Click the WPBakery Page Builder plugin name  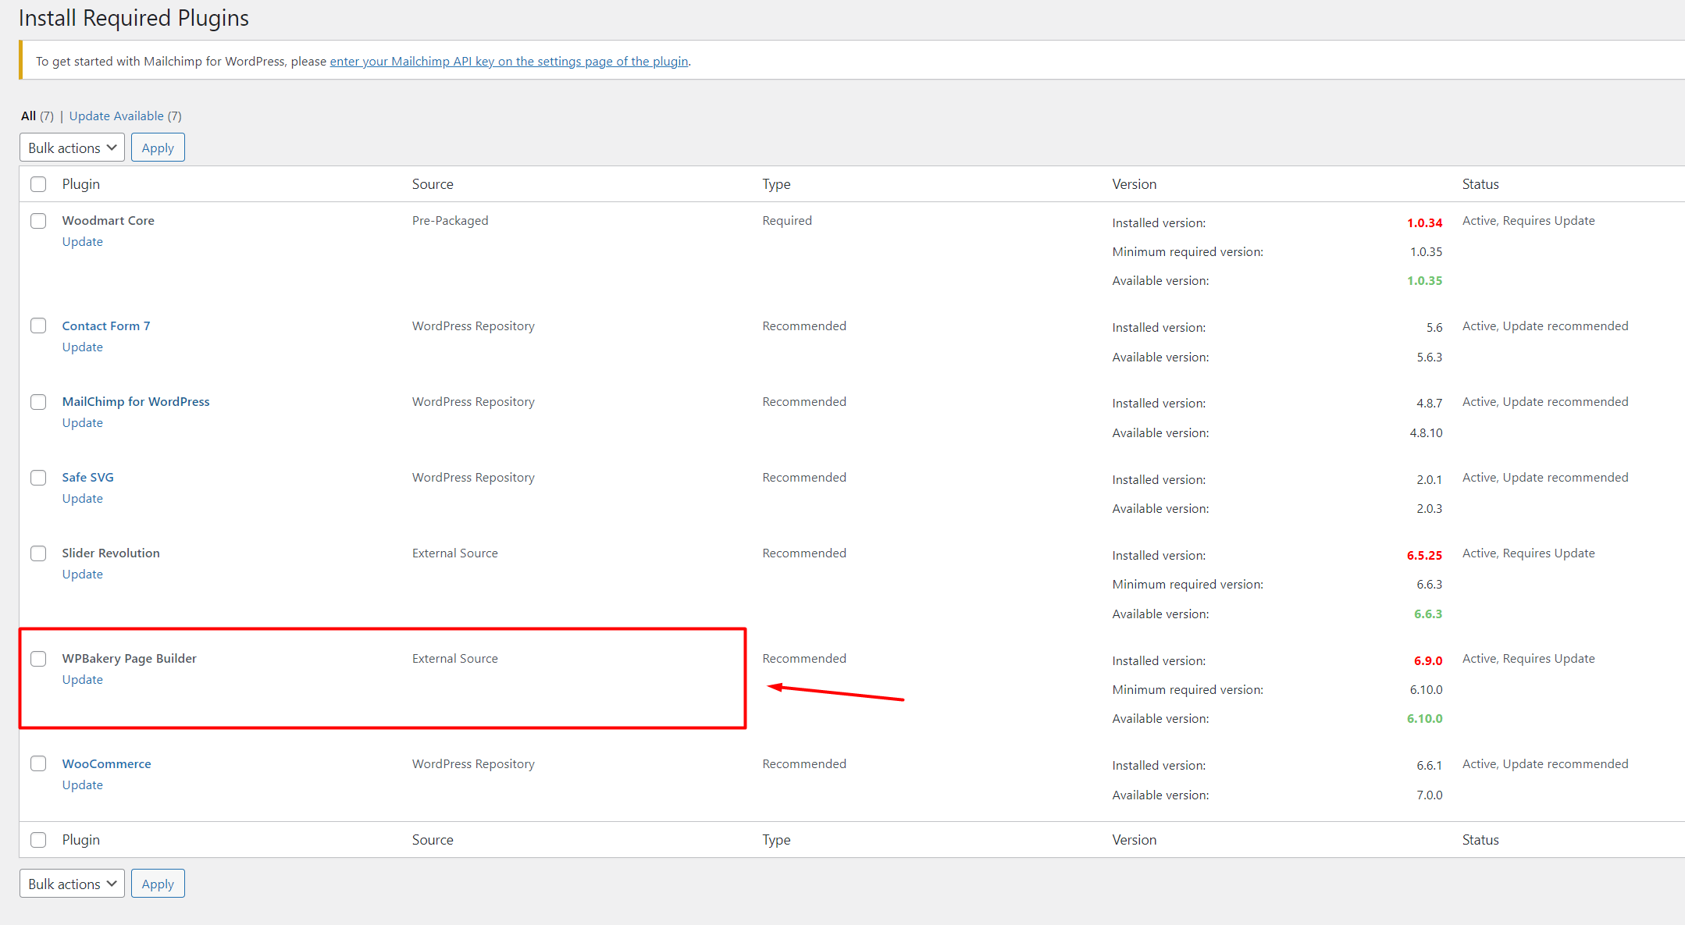click(x=130, y=659)
